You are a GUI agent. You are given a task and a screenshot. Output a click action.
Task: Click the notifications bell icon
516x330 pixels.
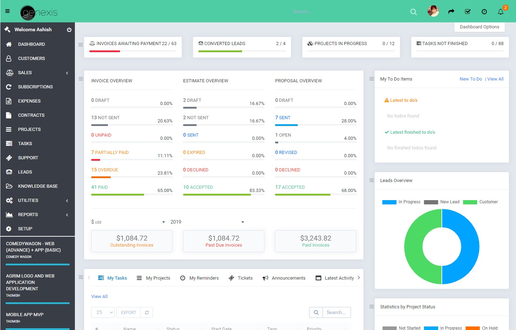[x=500, y=12]
